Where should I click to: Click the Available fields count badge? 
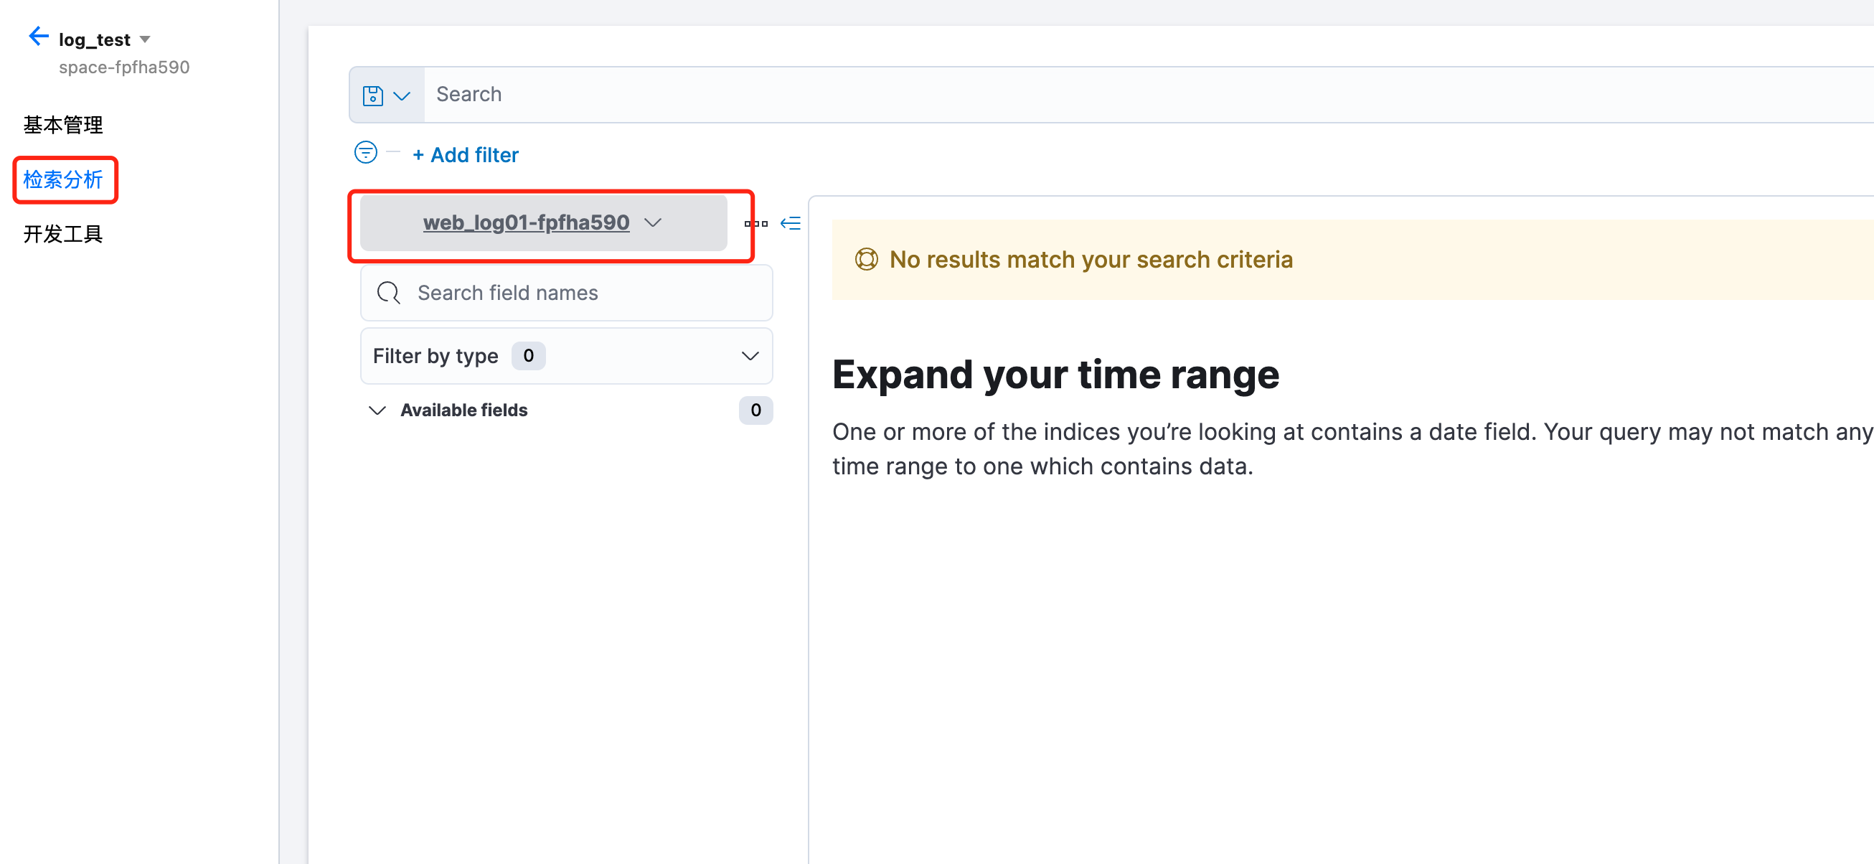[x=755, y=410]
